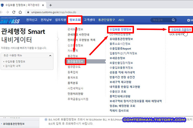Screen dimensions: 193x128
Task: Click 내국물품 반출입 재고현황 link
Action: click(125, 87)
